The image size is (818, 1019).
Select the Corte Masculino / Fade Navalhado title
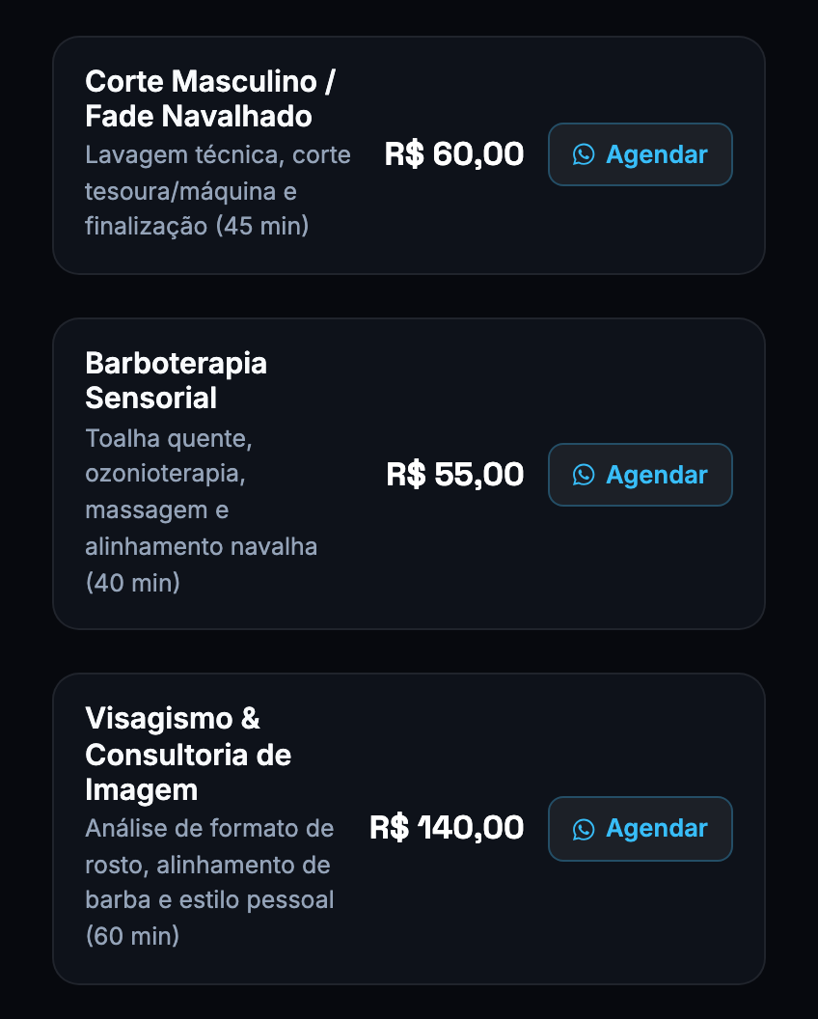tap(210, 98)
